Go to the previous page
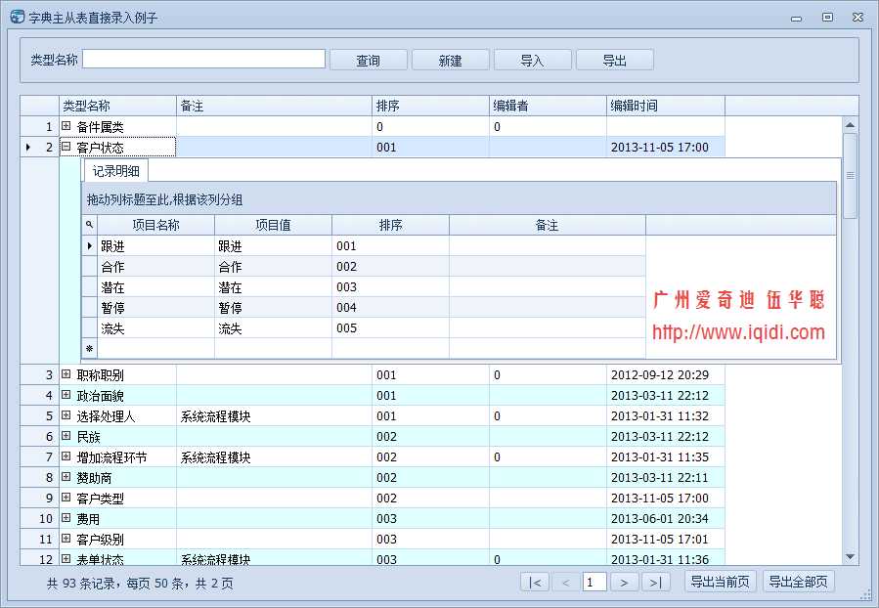Viewport: 879px width, 608px height. (x=566, y=583)
